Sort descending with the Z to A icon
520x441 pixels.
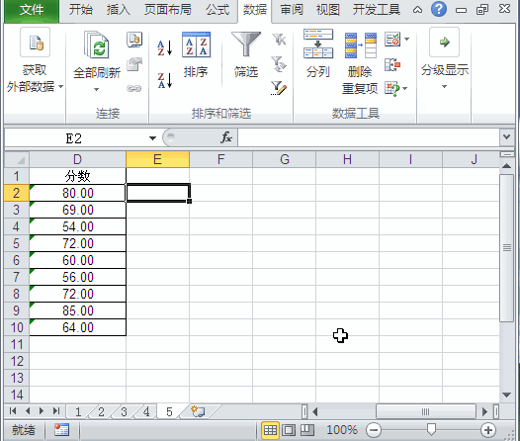(x=165, y=80)
